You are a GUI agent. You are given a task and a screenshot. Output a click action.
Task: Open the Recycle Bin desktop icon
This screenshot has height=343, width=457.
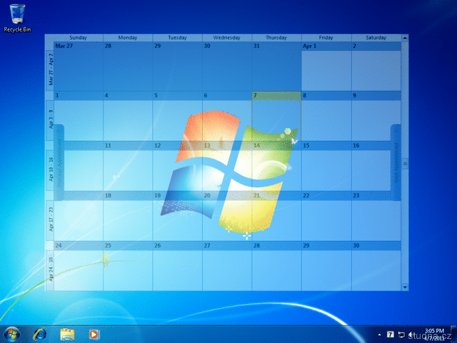pos(17,17)
